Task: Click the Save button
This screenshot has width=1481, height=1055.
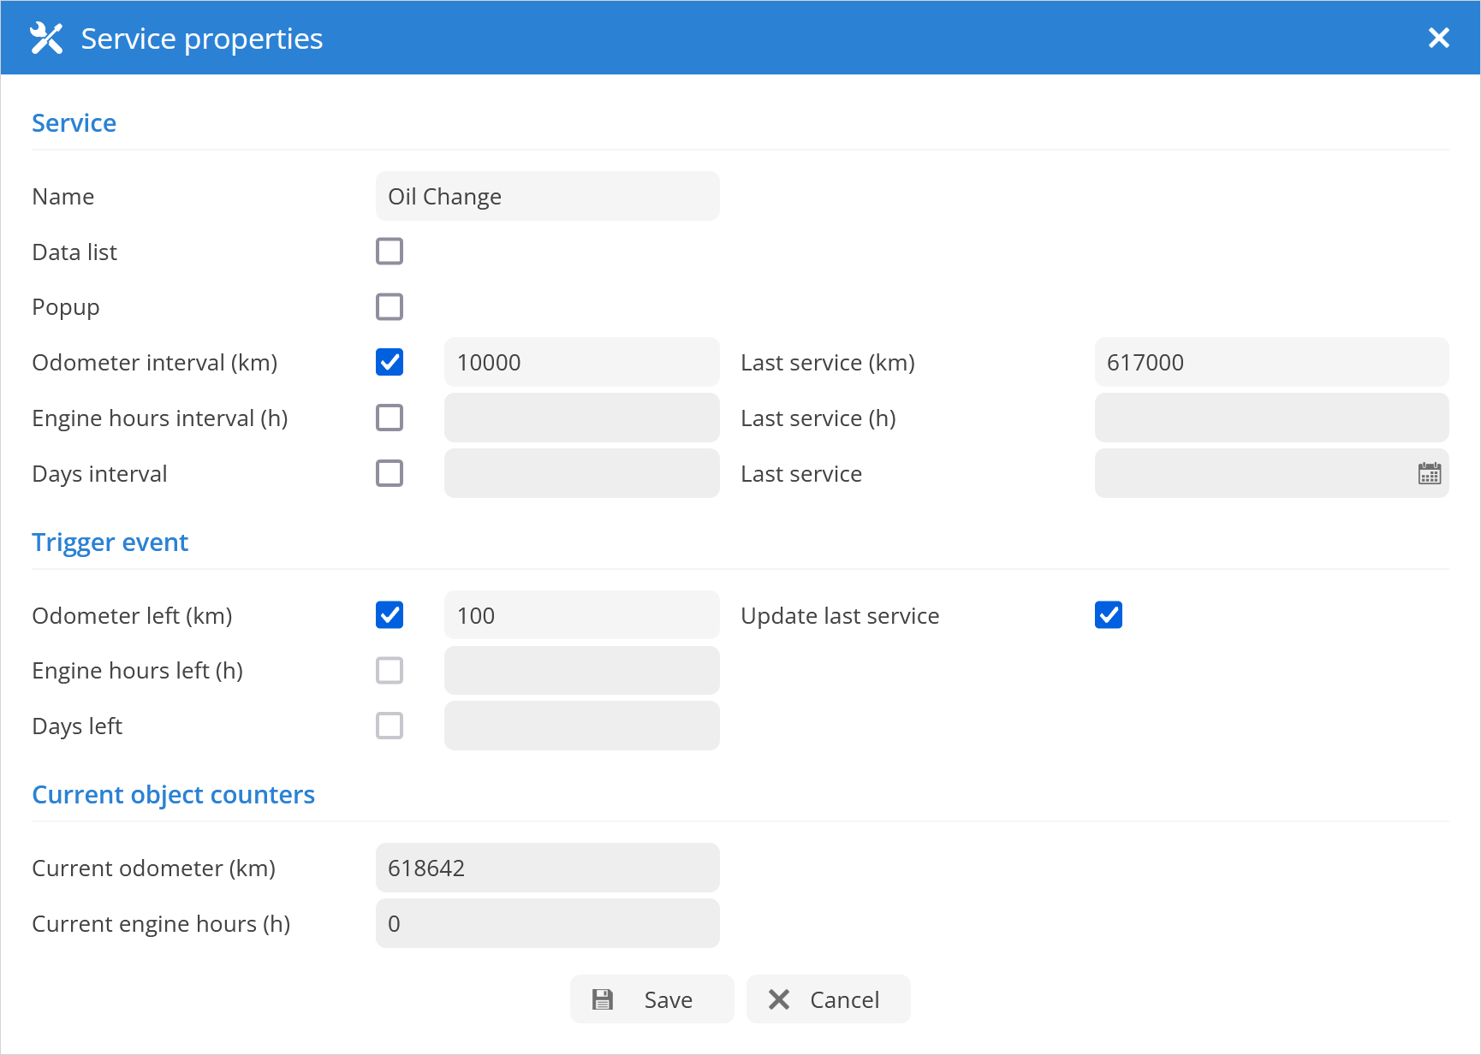Action: [651, 999]
